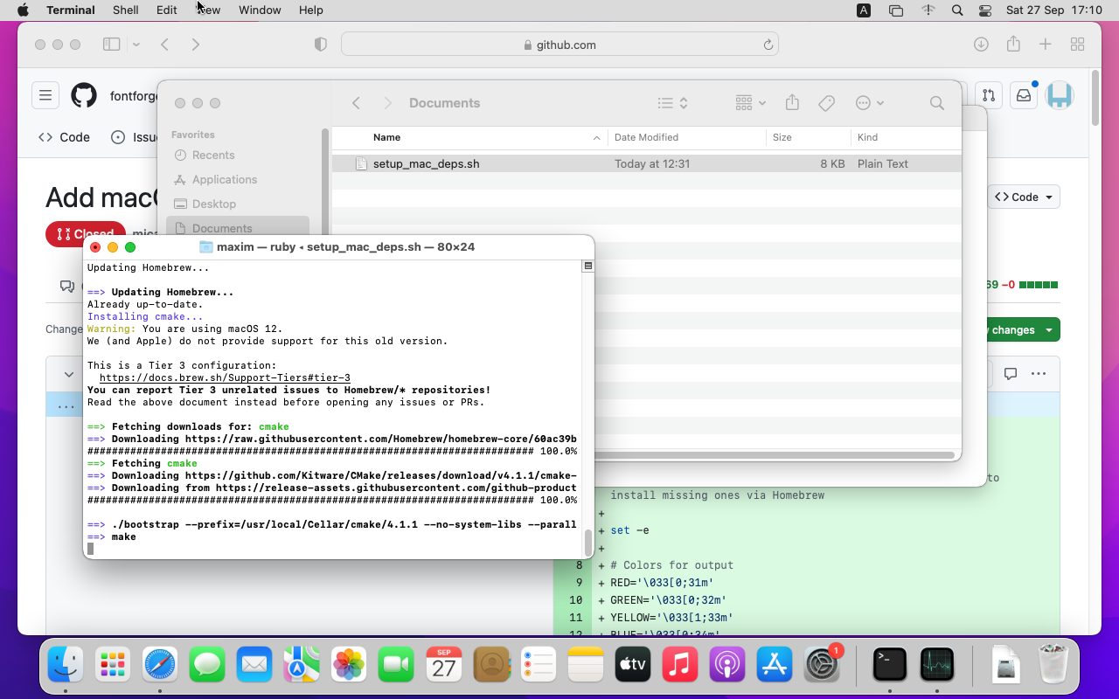Click the Terminal window vertical scrollbar
The image size is (1119, 699).
[588, 542]
